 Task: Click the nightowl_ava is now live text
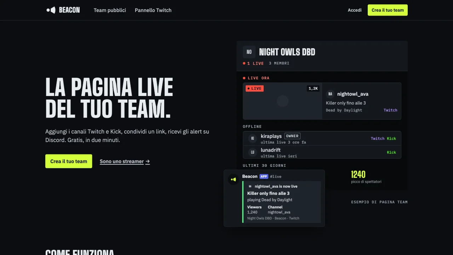coord(276,186)
